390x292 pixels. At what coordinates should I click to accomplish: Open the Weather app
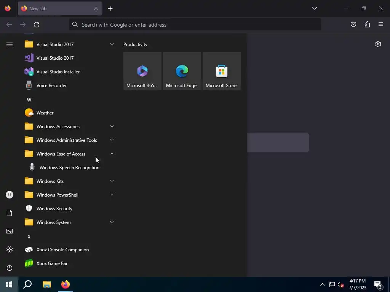pyautogui.click(x=69, y=113)
